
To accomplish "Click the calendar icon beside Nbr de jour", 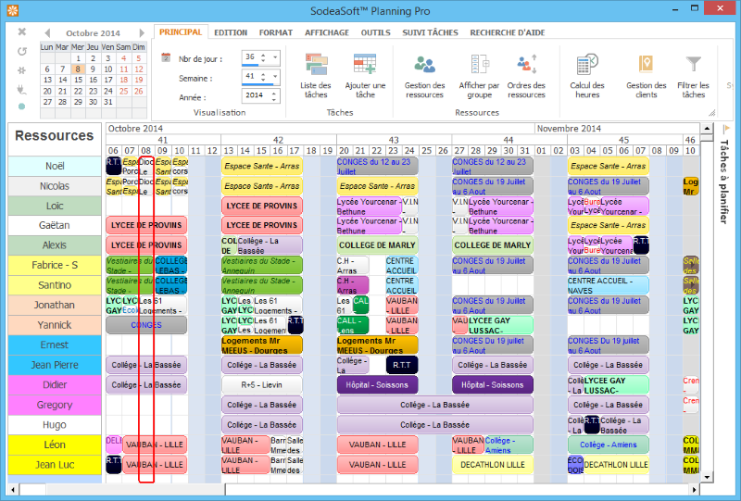I will point(166,57).
